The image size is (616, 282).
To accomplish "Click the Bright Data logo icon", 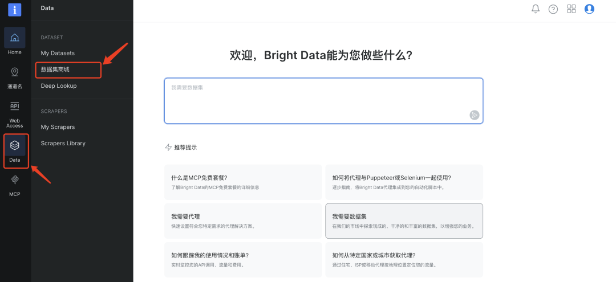I will point(14,10).
